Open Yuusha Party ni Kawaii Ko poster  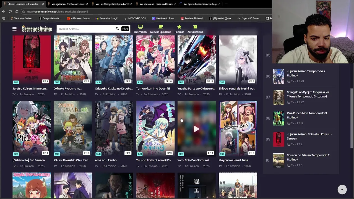[x=155, y=129]
